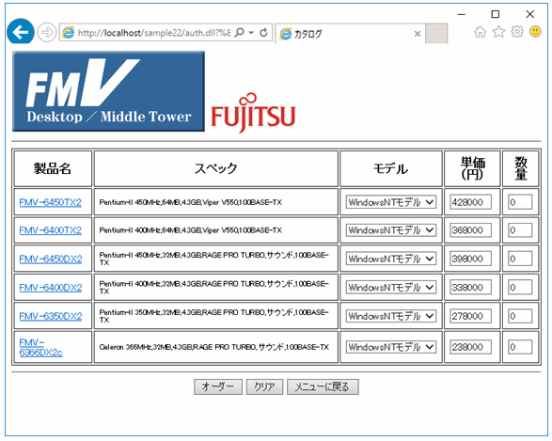Click the 238000 price field
552x441 pixels.
point(471,347)
